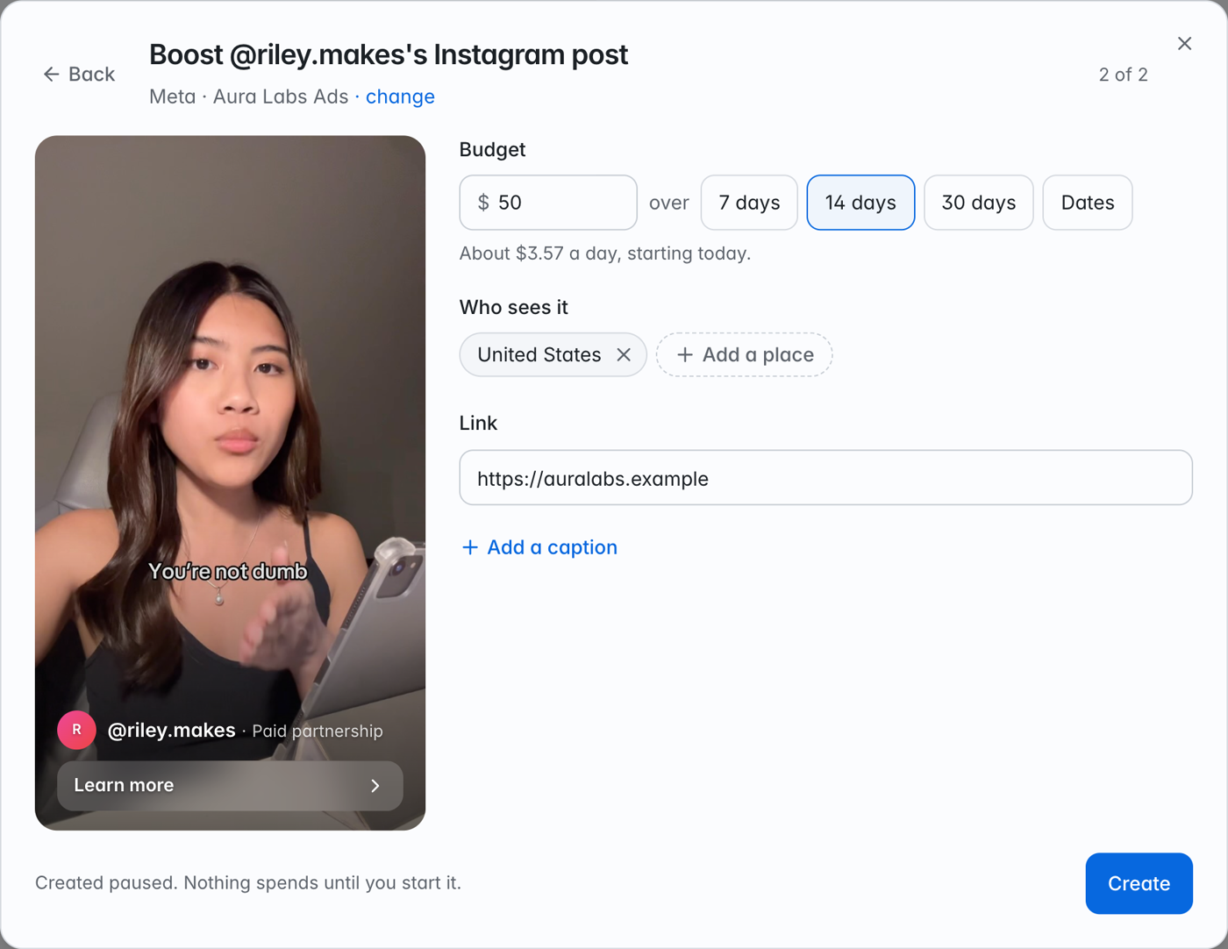1228x949 pixels.
Task: Click the dollar sign in the budget field
Action: [x=483, y=203]
